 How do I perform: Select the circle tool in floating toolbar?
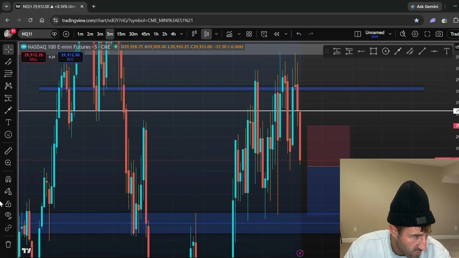point(385,51)
